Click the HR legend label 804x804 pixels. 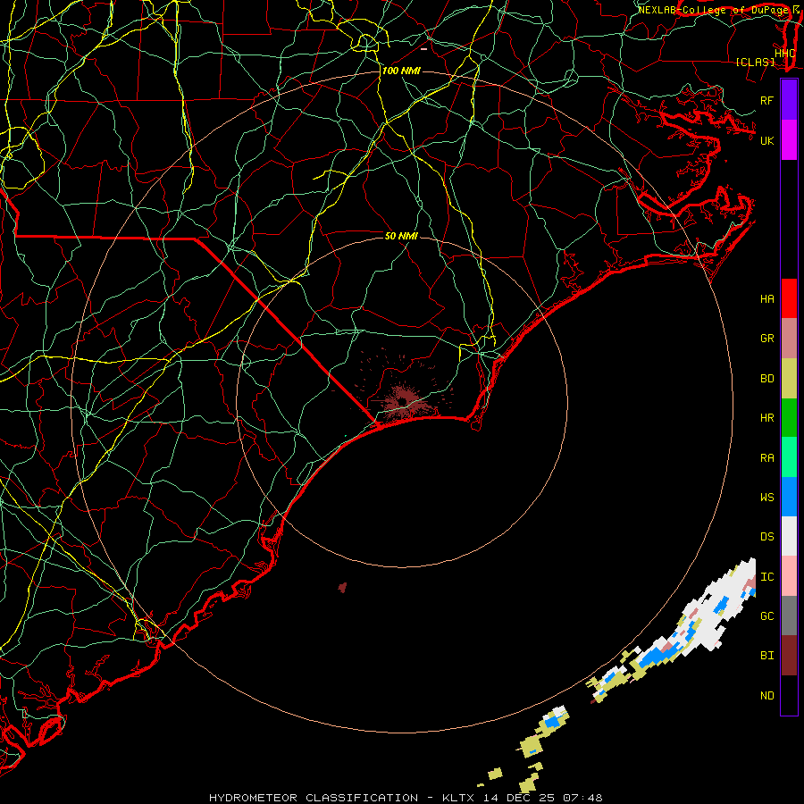(766, 418)
